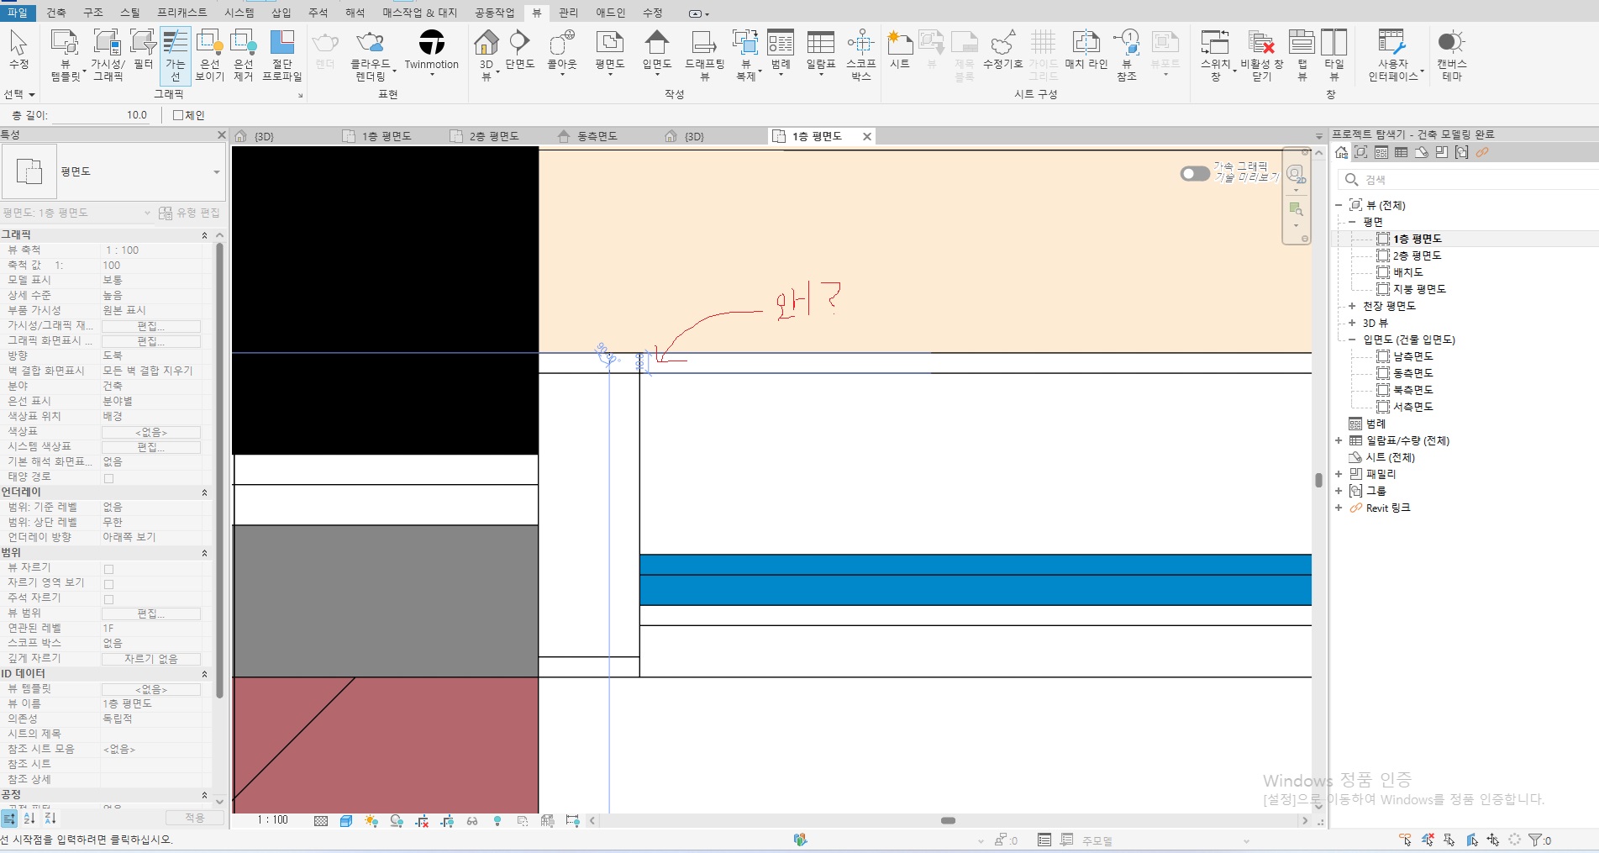Click the 1 : 100 view scale button
The width and height of the screenshot is (1599, 853).
tap(272, 821)
